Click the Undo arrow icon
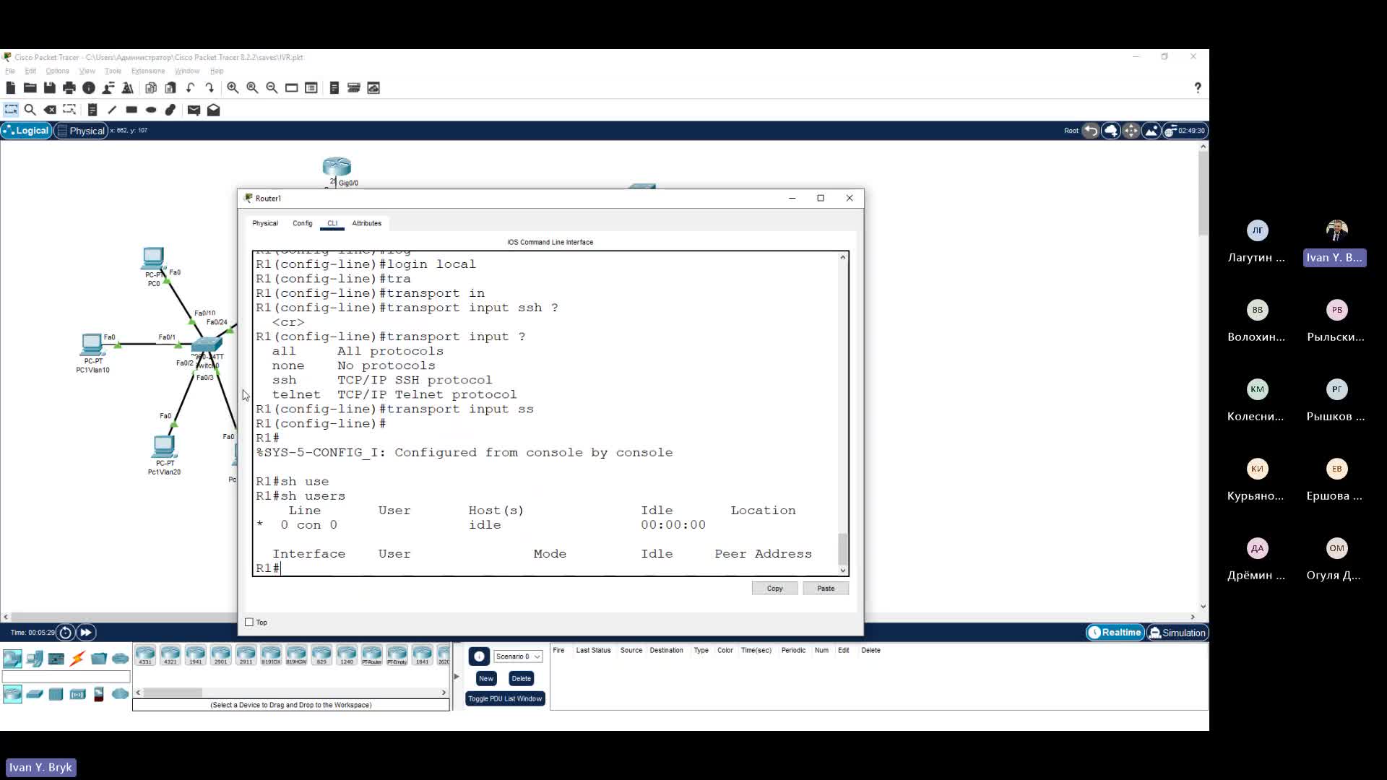 (x=190, y=88)
